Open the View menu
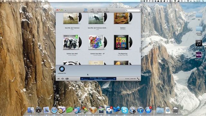Viewport: 206px width, 116px height. coord(33,1)
